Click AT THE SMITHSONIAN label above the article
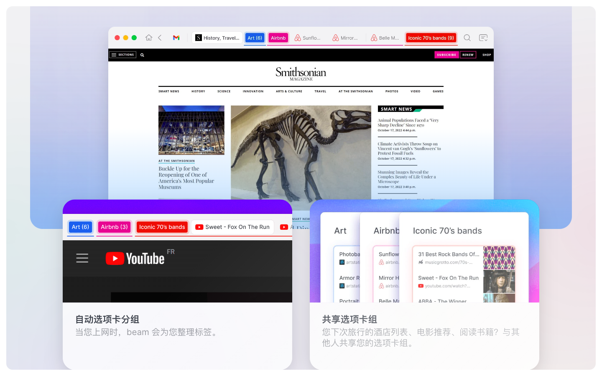The height and width of the screenshot is (376, 602). coord(176,161)
